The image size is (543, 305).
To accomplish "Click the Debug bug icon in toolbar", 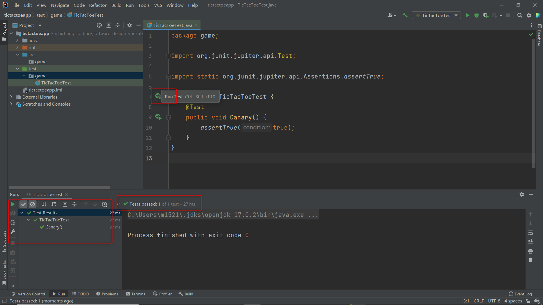I will (477, 15).
